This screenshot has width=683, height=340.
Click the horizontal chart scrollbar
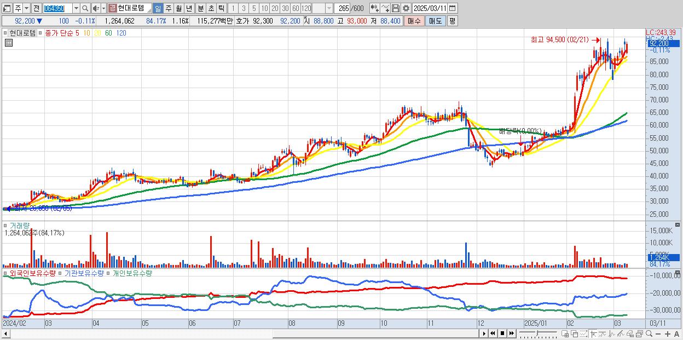click(241, 333)
